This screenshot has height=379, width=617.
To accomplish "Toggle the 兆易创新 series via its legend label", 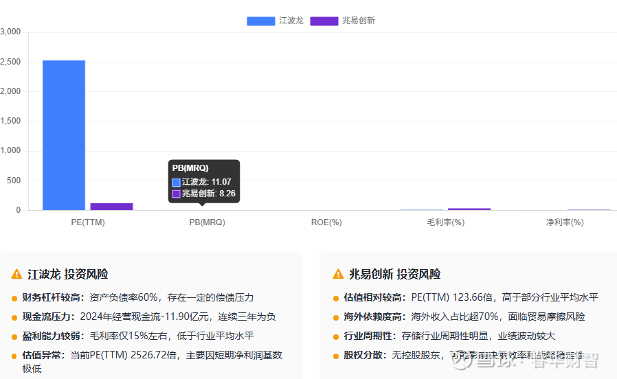I will [x=358, y=21].
